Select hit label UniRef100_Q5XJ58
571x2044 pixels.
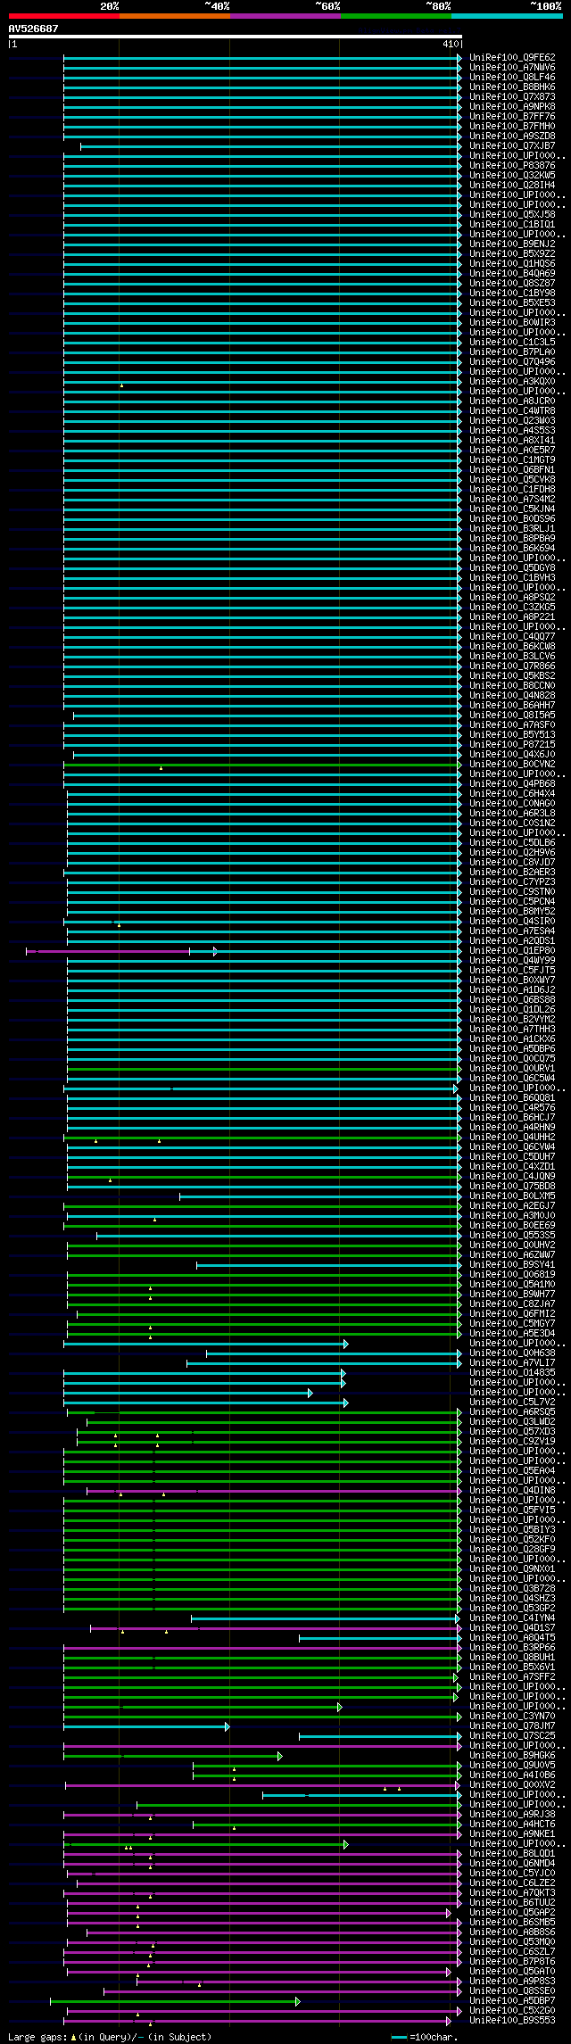click(x=512, y=215)
